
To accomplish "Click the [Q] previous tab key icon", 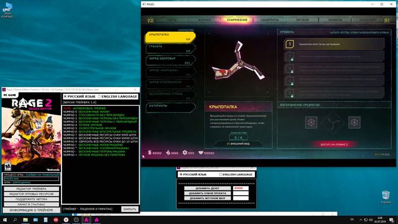I will click(150, 21).
